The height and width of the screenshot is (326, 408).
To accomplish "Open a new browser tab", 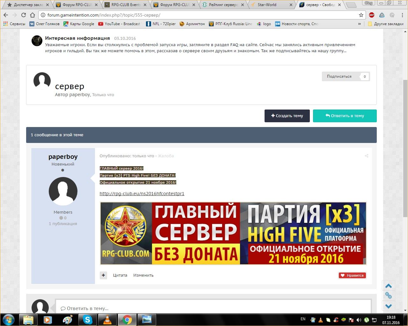I will [x=351, y=5].
